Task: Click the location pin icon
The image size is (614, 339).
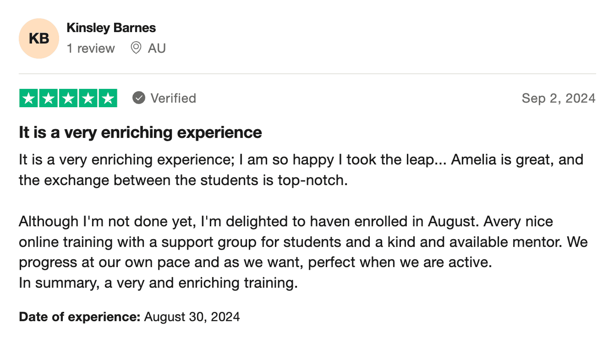Action: click(136, 48)
